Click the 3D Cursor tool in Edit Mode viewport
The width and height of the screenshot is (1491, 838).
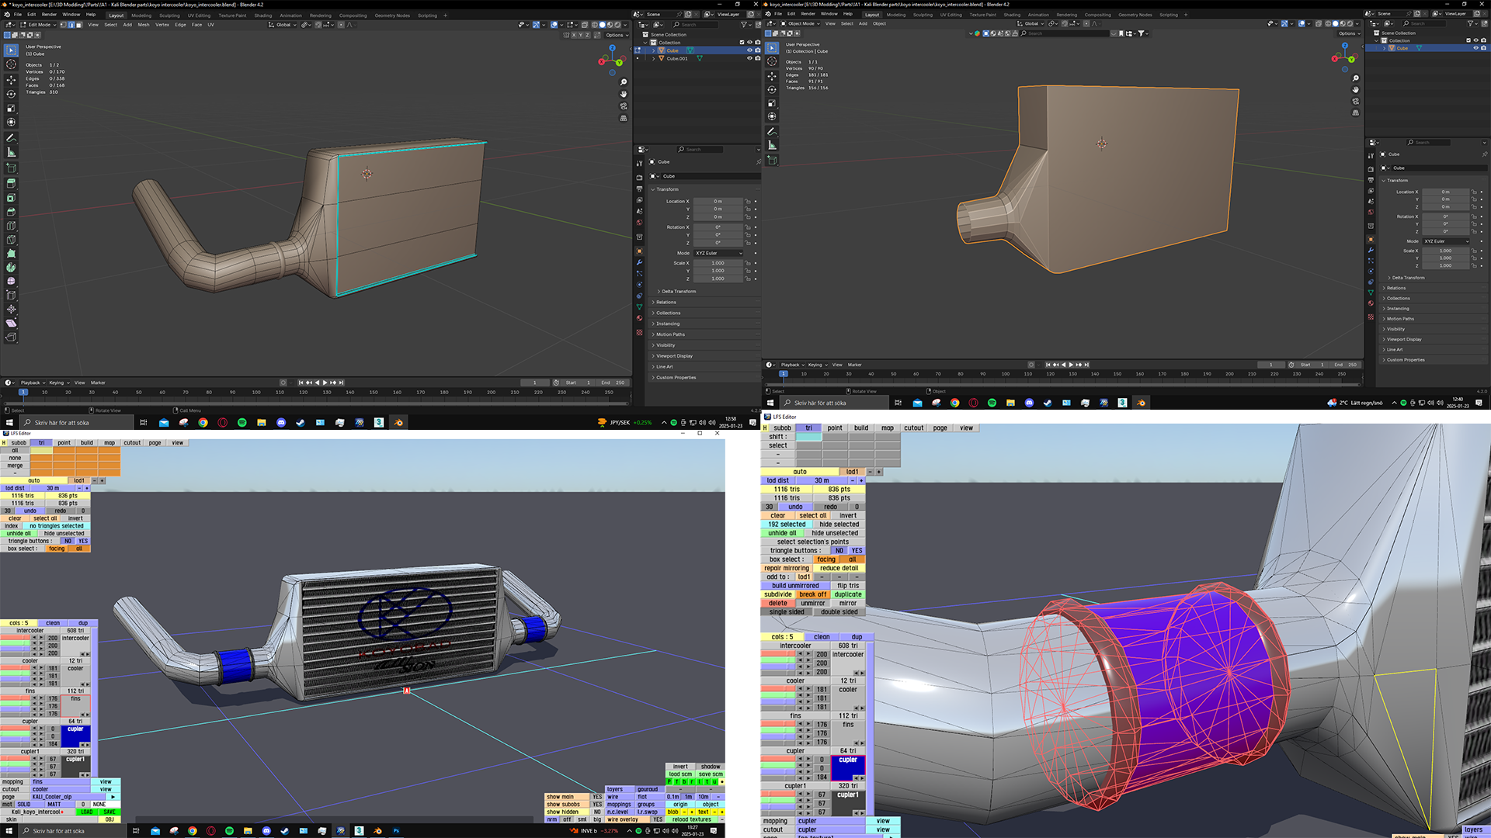click(x=11, y=64)
